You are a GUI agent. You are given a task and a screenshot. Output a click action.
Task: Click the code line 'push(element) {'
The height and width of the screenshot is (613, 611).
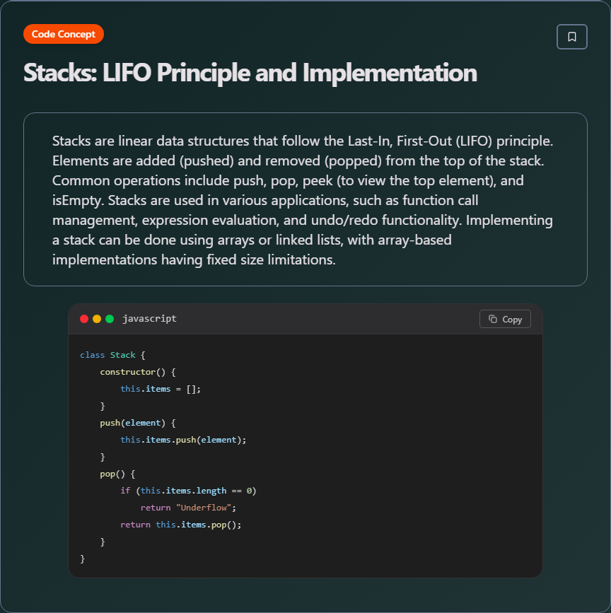coord(138,423)
